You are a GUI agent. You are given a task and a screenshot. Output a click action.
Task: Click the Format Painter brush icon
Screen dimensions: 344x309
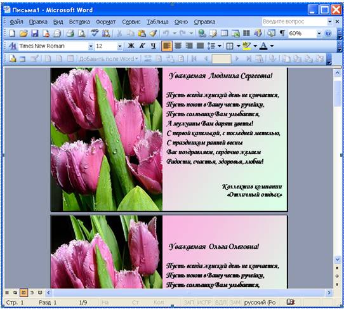coord(153,34)
